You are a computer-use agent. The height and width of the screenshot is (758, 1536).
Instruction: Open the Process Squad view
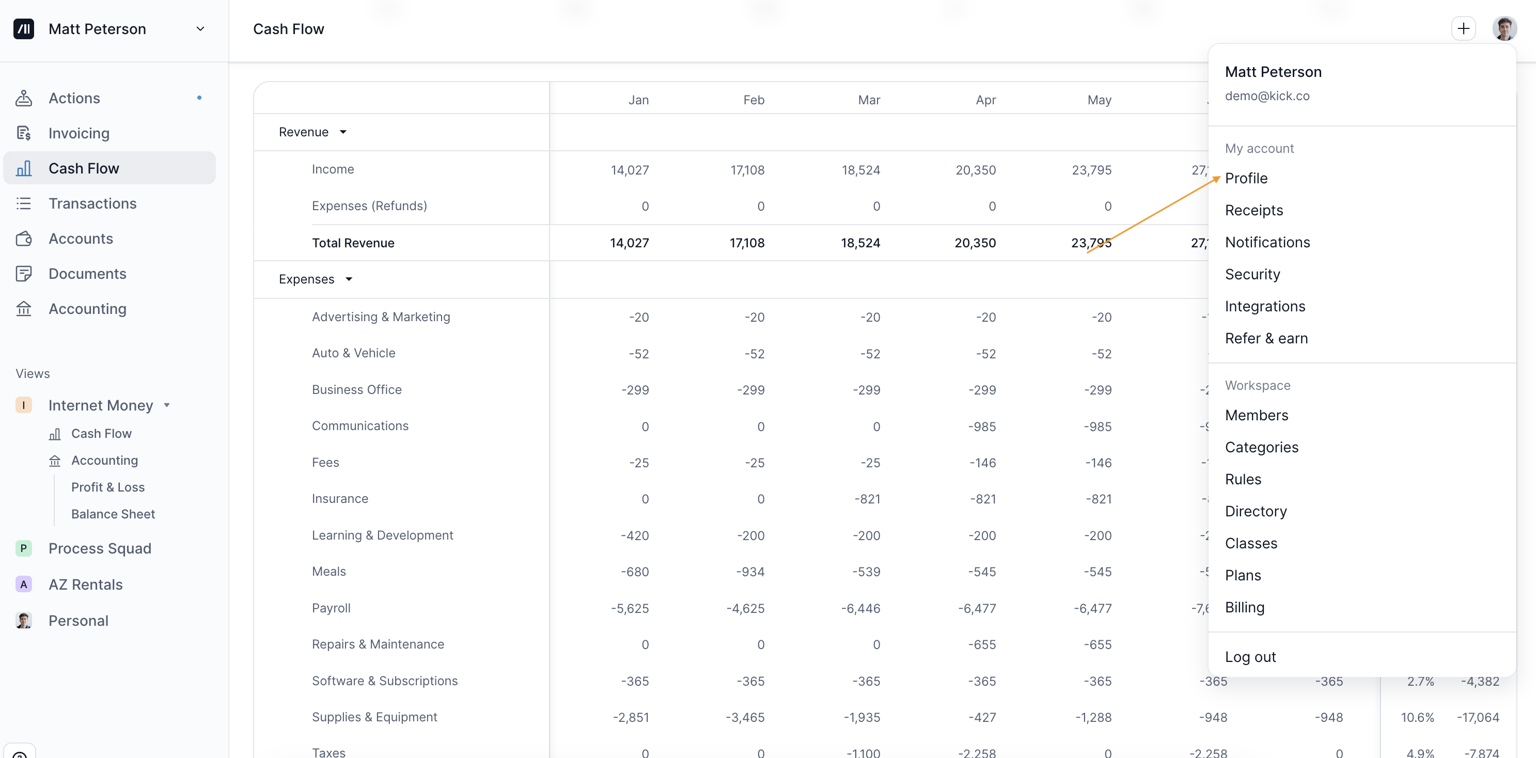tap(100, 548)
